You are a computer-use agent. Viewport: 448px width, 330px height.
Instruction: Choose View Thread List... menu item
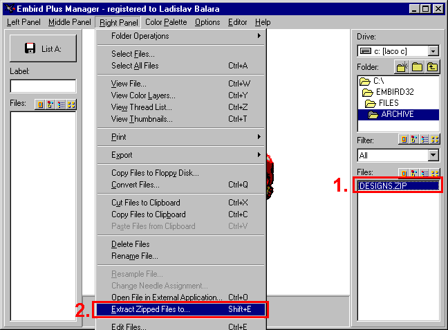pyautogui.click(x=180, y=107)
